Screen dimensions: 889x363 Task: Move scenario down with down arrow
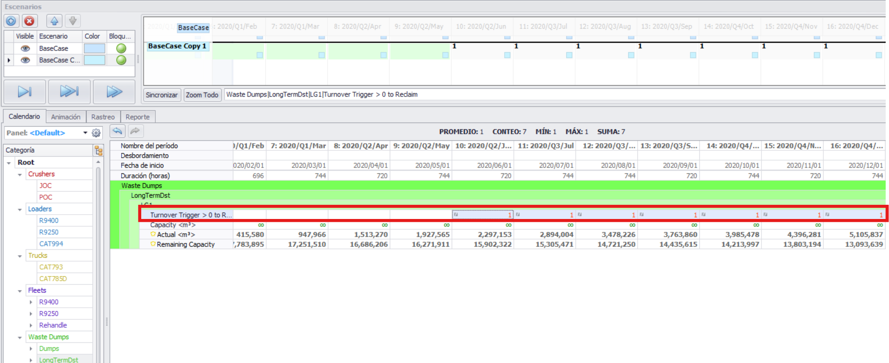pos(73,21)
